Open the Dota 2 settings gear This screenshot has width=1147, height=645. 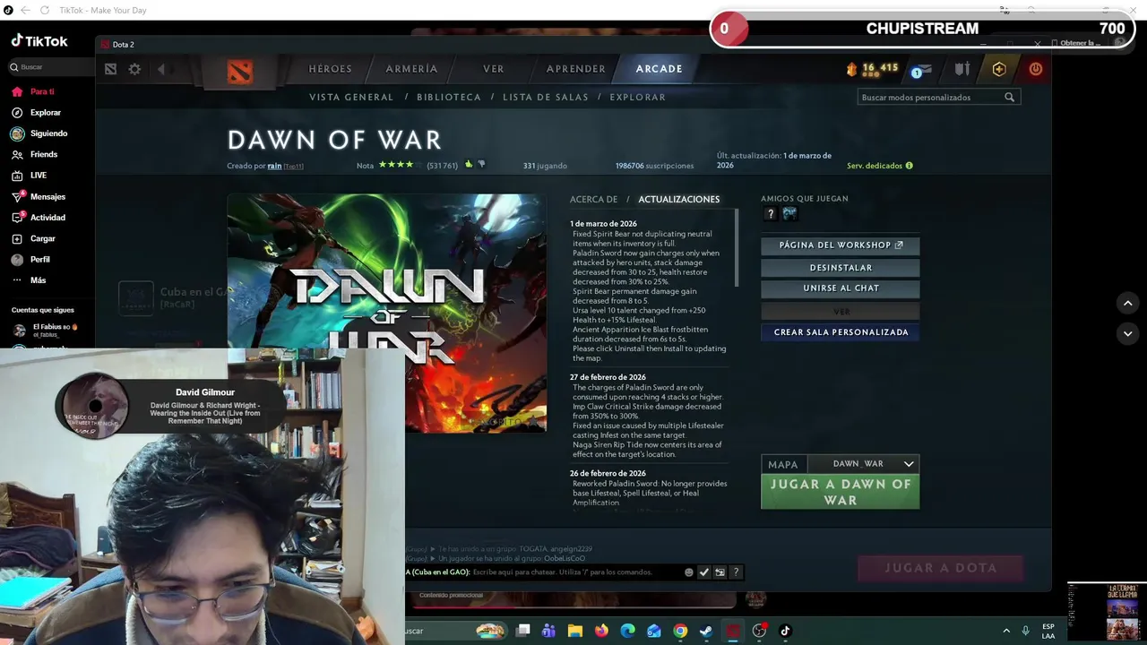134,69
